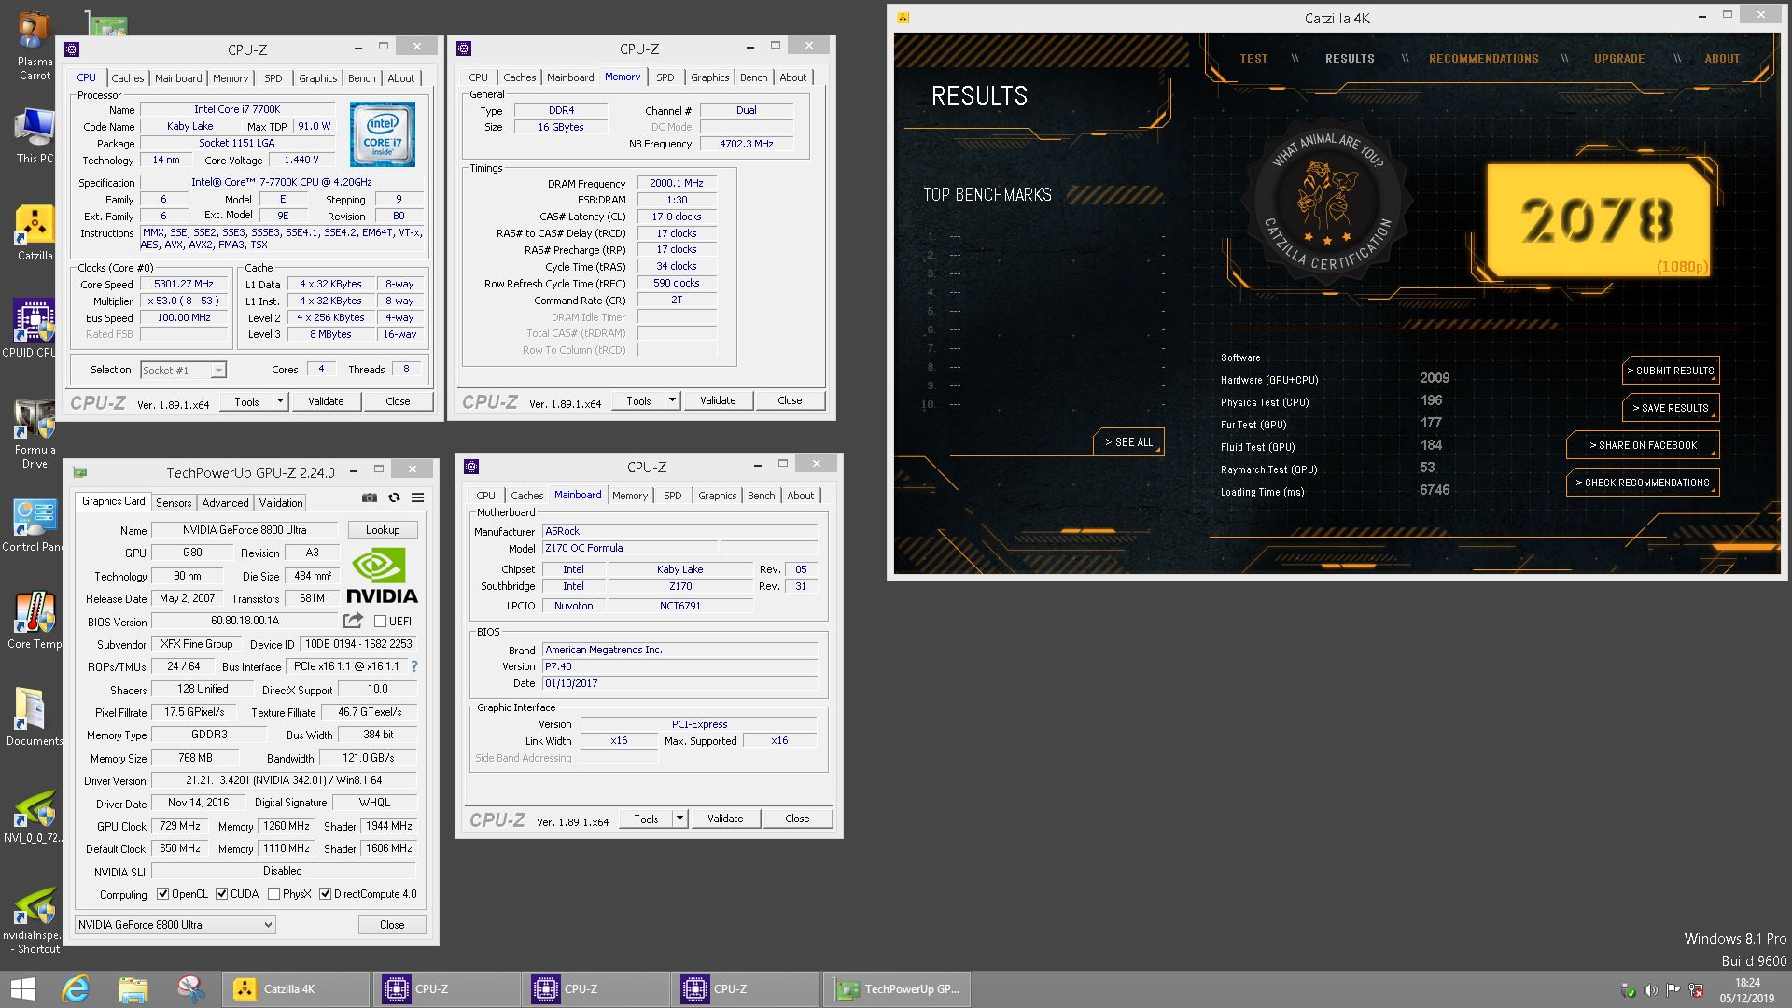Click Check Recommendations button
The height and width of the screenshot is (1008, 1792).
point(1643,483)
